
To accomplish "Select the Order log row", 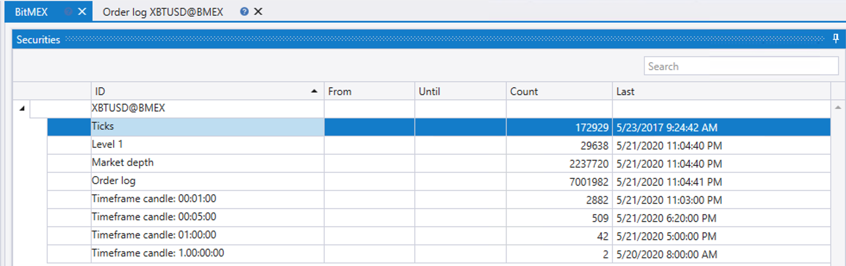I will 439,181.
